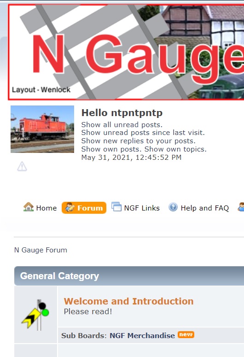Click the warning triangle icon under avatar
The image size is (244, 357).
[22, 166]
